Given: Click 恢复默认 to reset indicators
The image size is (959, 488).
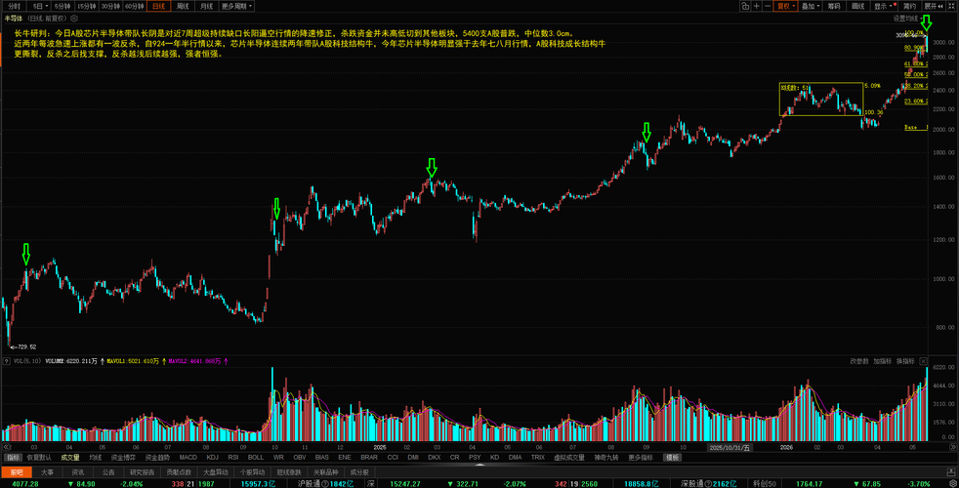Looking at the screenshot, I should point(39,457).
